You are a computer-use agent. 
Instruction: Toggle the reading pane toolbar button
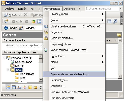[39, 21]
